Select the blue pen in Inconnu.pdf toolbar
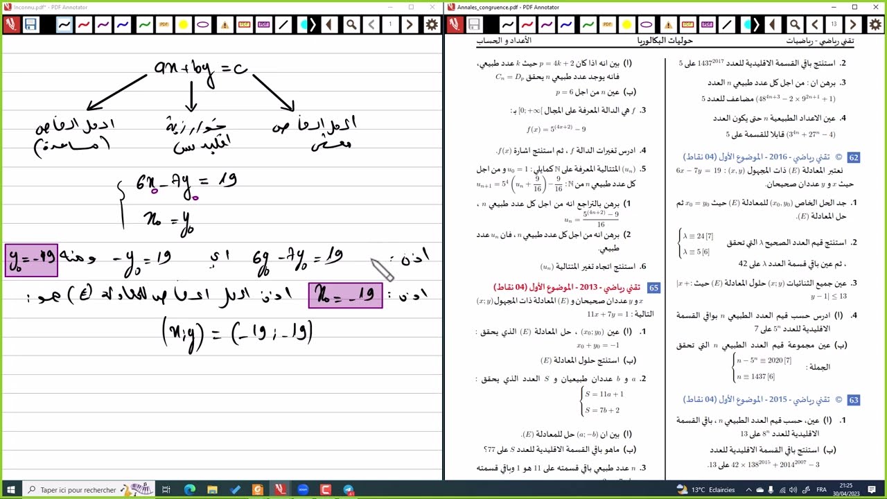The width and height of the screenshot is (887, 499). (x=123, y=25)
